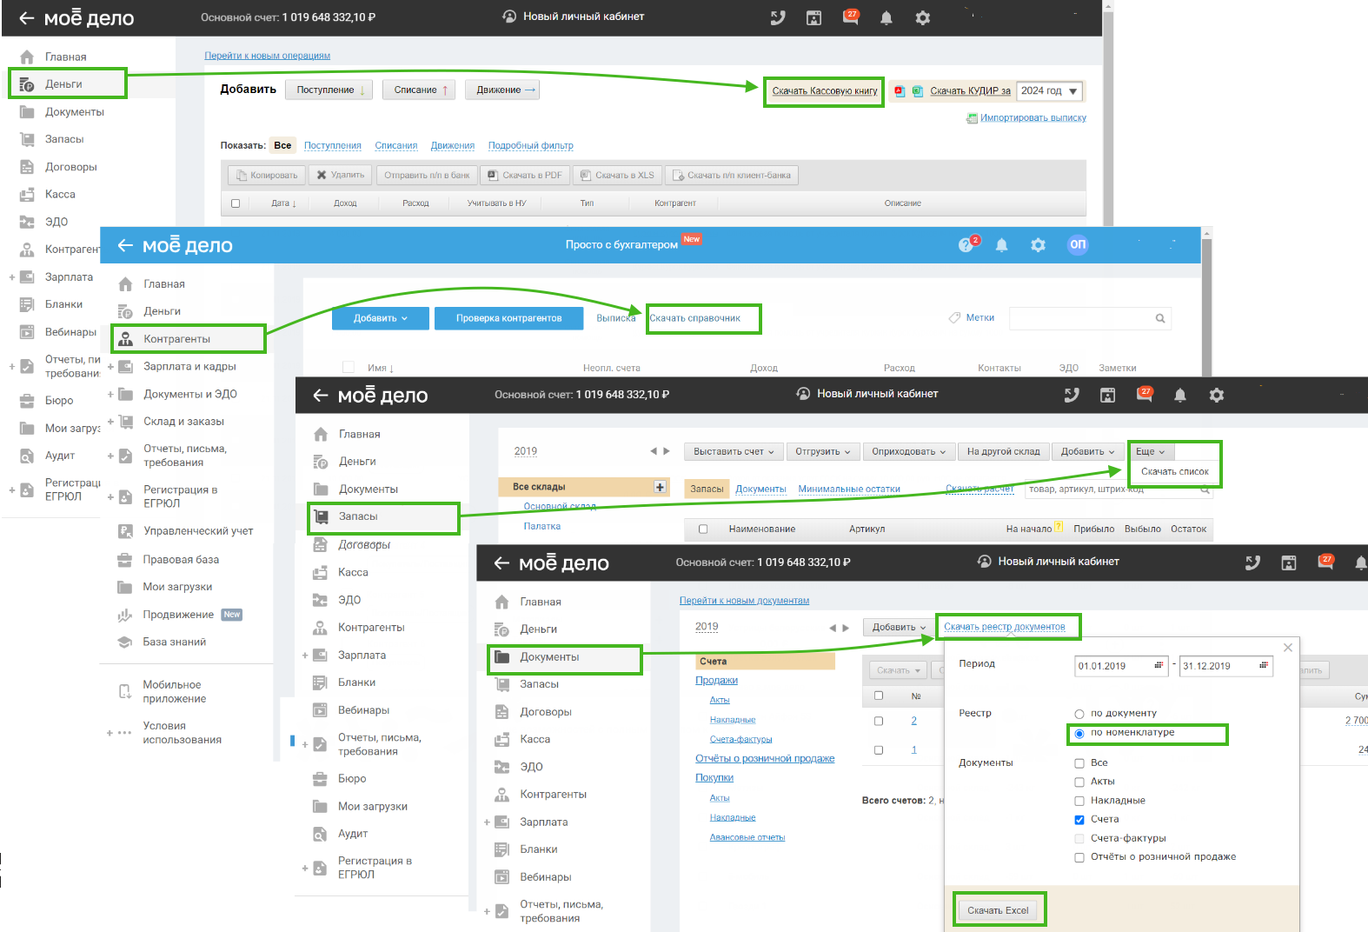Open chat with 27 badge in Деньги page header
Screen dimensions: 1368x932
[851, 17]
